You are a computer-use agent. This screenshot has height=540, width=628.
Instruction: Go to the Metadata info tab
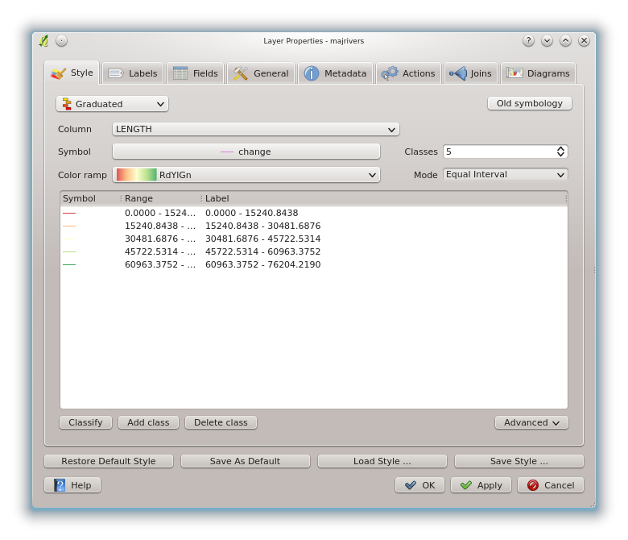pyautogui.click(x=335, y=73)
